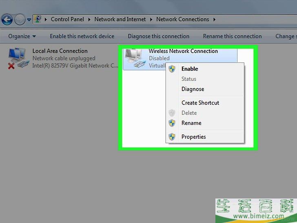The image size is (297, 223).
Task: Click the shield icon beside Properties
Action: (172, 137)
